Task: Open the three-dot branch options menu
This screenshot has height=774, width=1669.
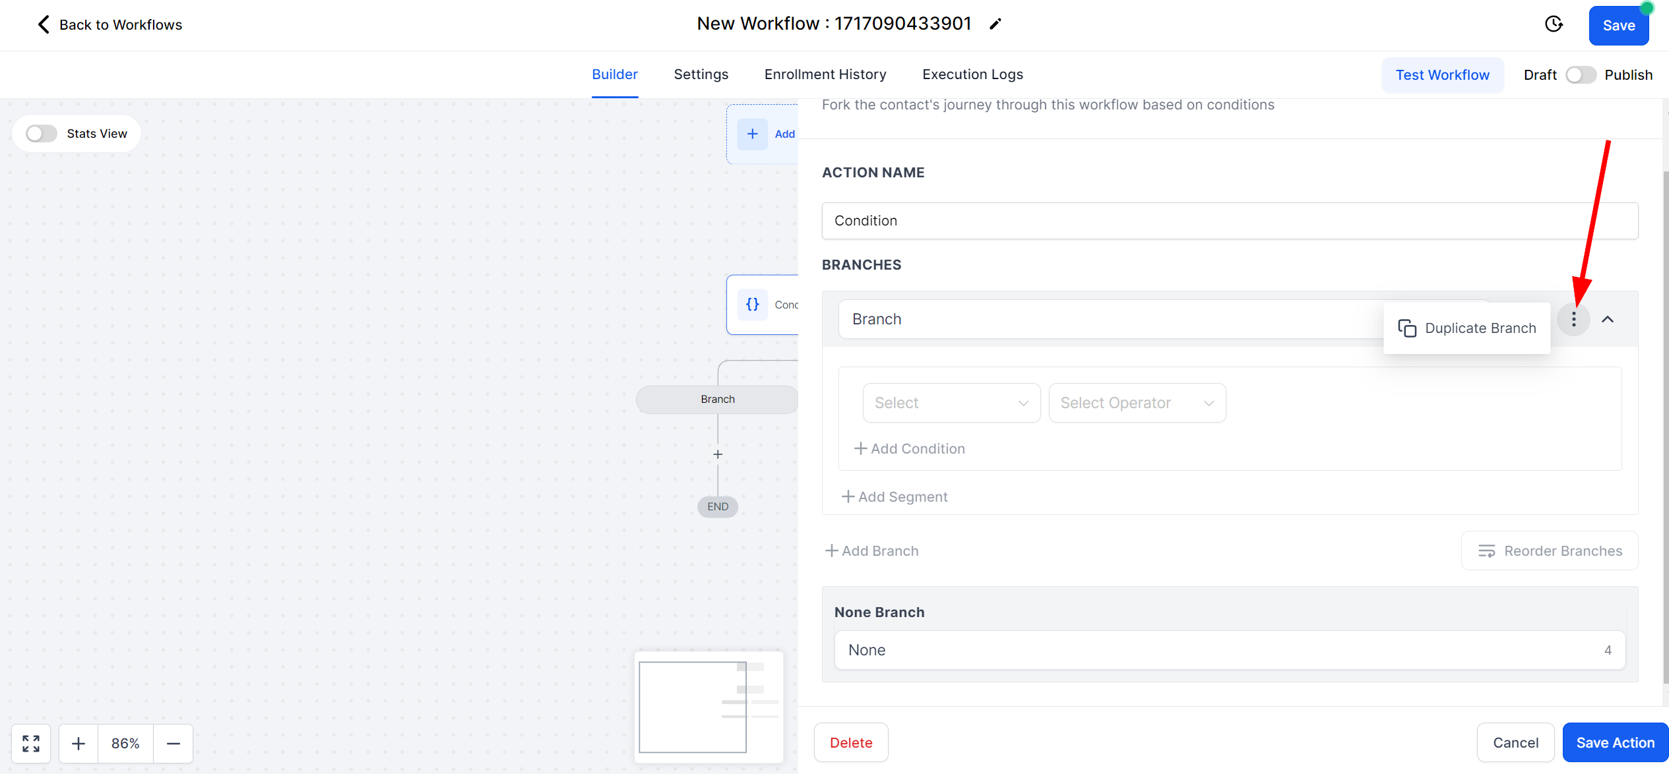Action: point(1573,320)
